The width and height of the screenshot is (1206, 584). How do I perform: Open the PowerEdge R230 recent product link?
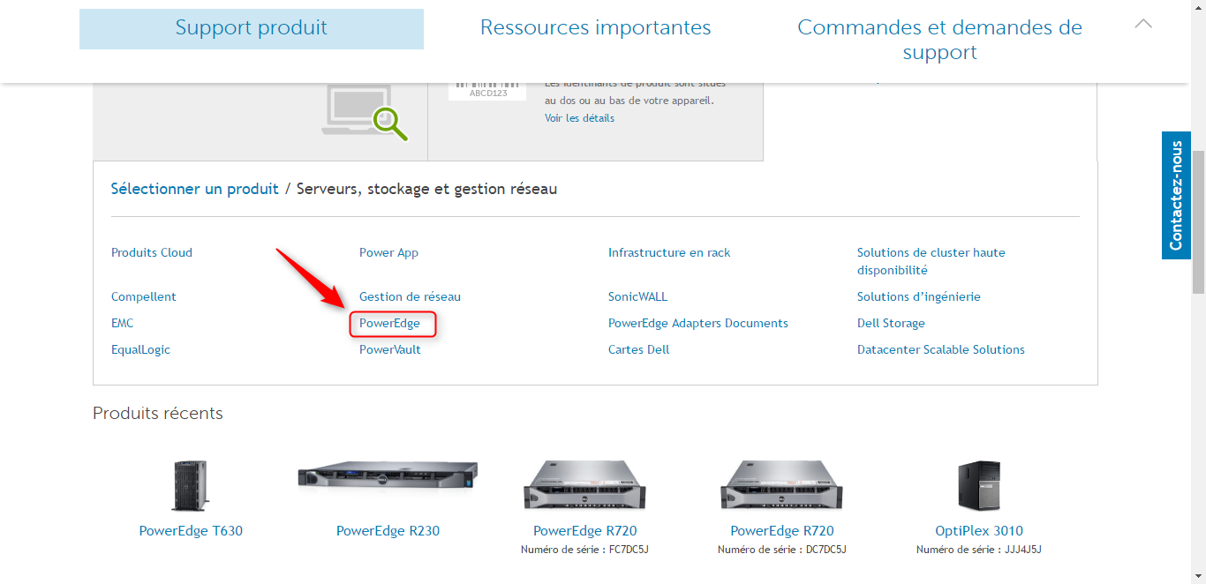click(388, 531)
